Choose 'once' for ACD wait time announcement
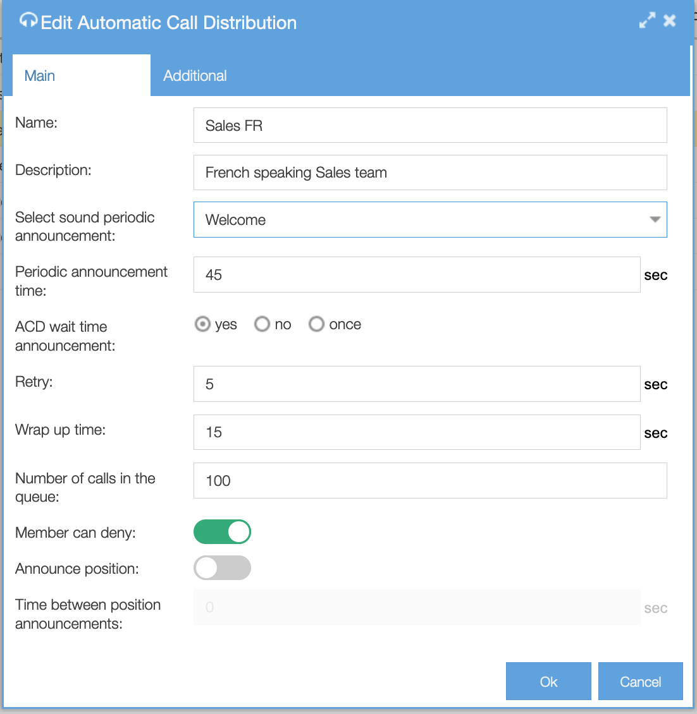 (x=316, y=324)
